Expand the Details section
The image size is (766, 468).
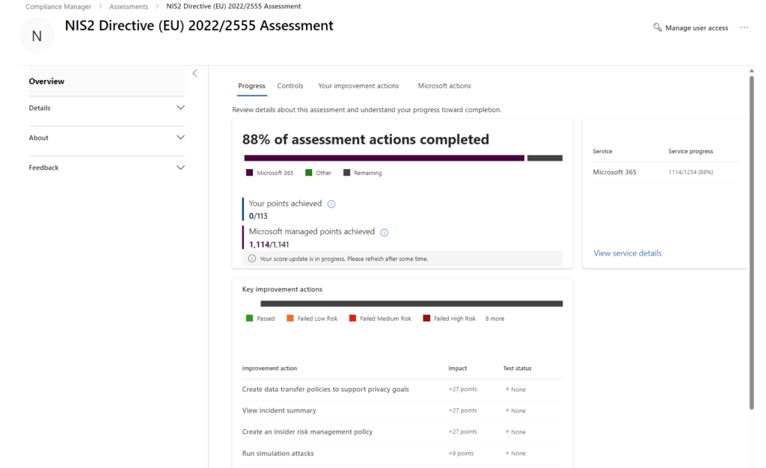(180, 108)
